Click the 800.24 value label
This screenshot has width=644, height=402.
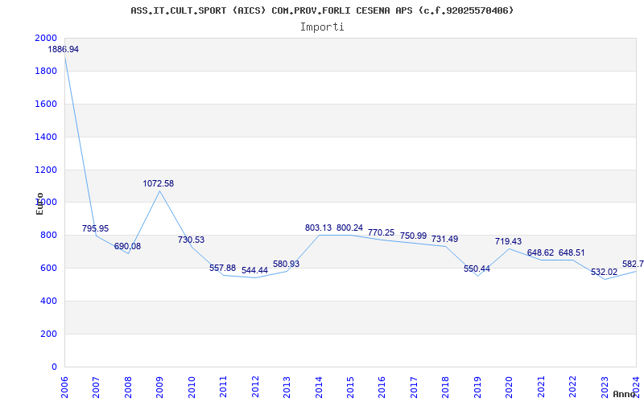tap(350, 228)
